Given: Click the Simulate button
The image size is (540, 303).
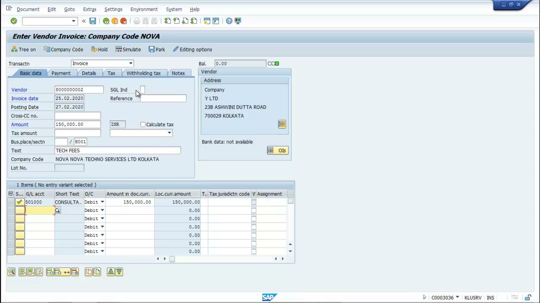Looking at the screenshot, I should (x=128, y=50).
